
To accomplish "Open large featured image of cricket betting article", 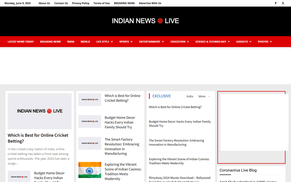I will click(40, 111).
